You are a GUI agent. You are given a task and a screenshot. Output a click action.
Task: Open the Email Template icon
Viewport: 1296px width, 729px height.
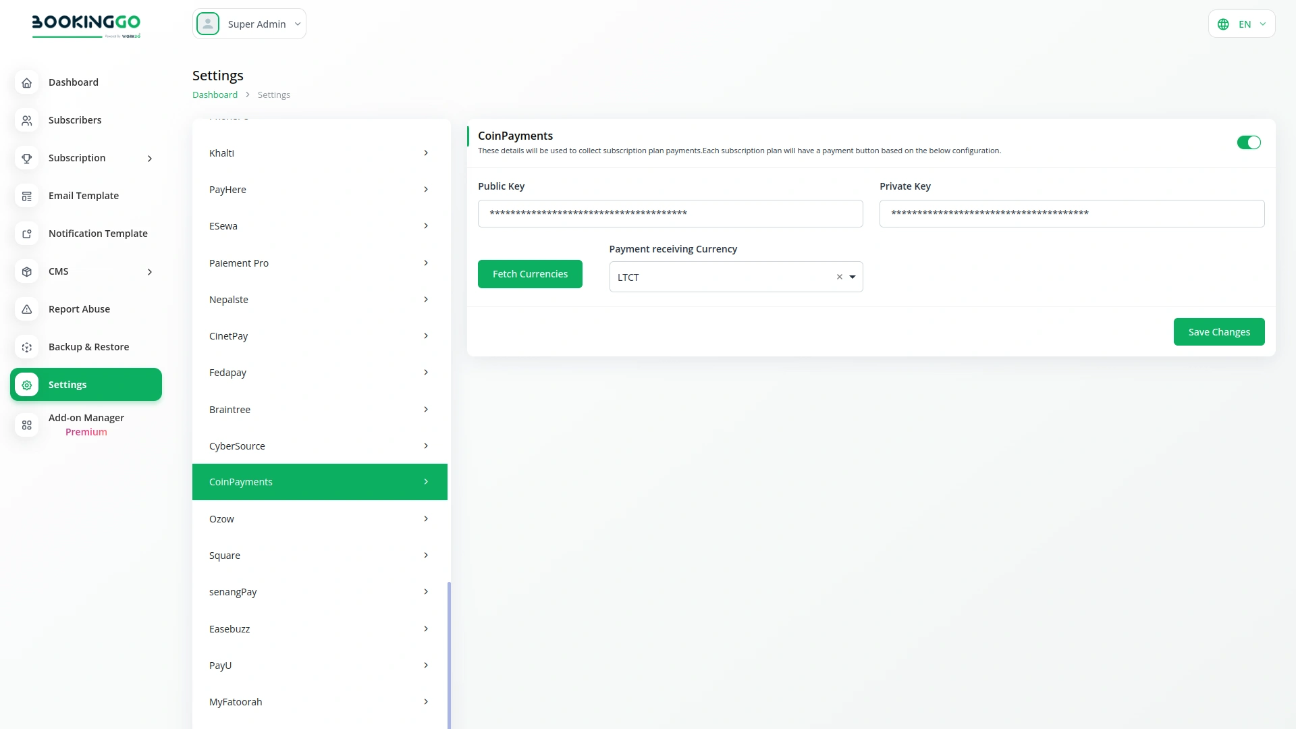click(26, 196)
